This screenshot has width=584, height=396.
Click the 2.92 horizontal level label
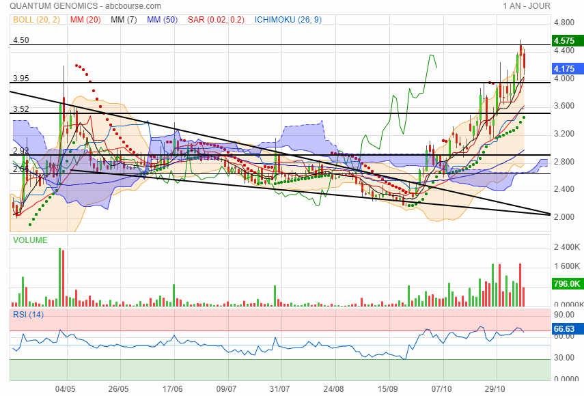[21, 150]
